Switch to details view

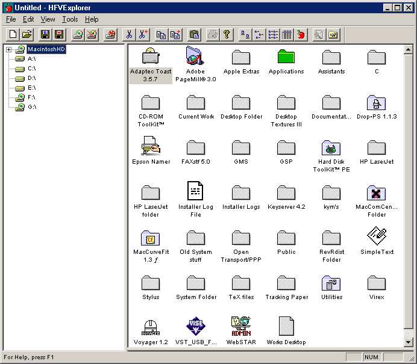coord(287,34)
